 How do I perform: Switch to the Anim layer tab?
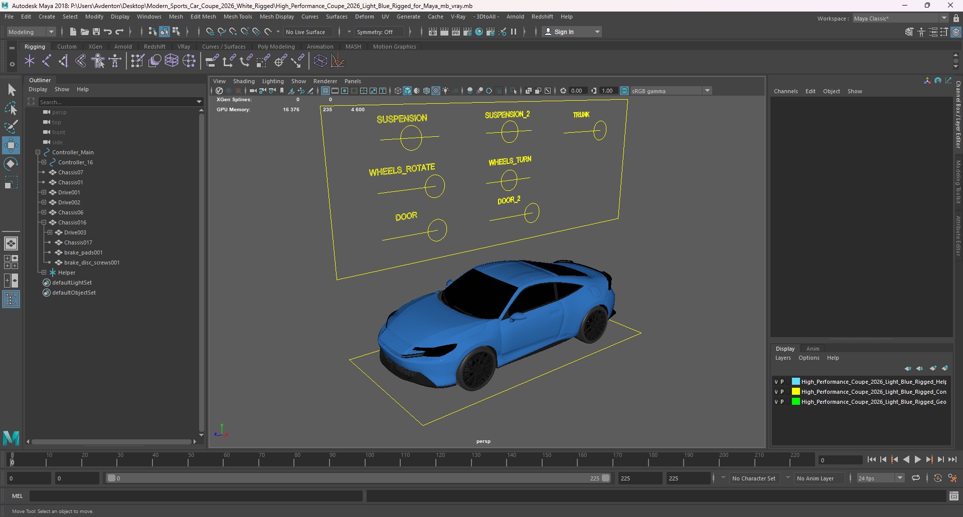click(813, 349)
